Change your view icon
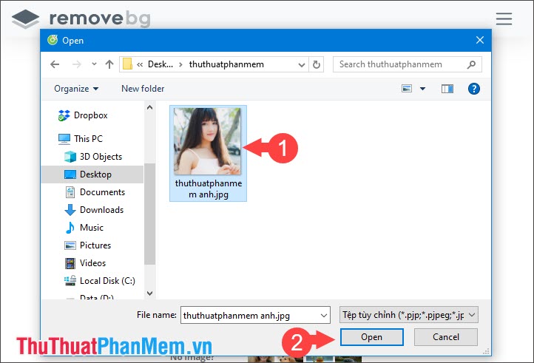 coord(407,89)
